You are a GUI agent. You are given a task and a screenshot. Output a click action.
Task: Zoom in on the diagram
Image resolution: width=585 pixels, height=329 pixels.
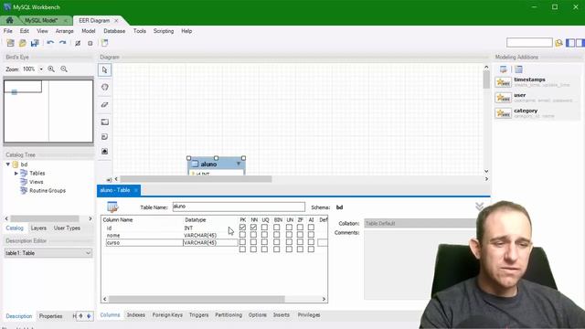click(51, 69)
